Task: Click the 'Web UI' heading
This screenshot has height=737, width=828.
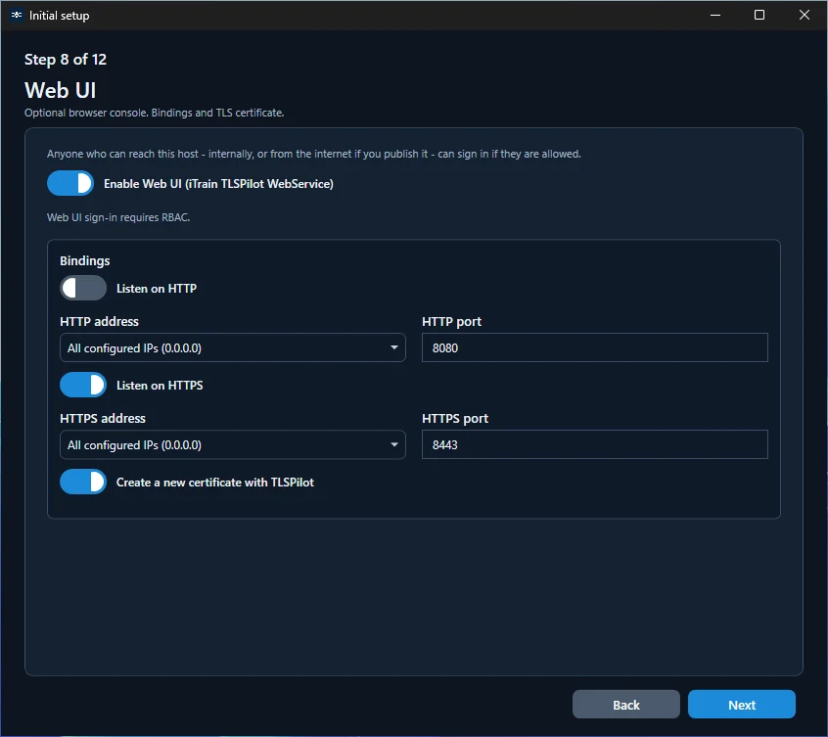Action: (x=61, y=90)
